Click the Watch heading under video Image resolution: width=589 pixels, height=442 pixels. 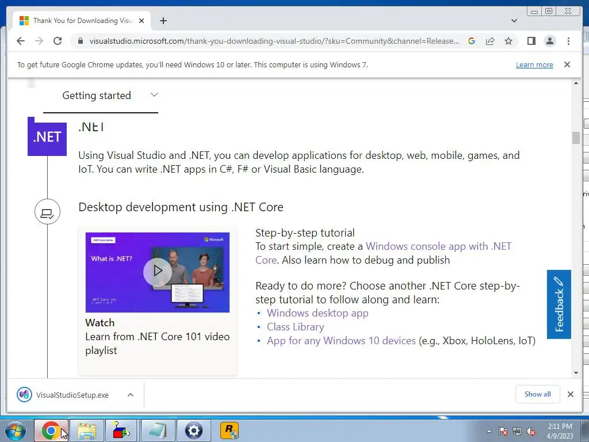click(x=100, y=323)
